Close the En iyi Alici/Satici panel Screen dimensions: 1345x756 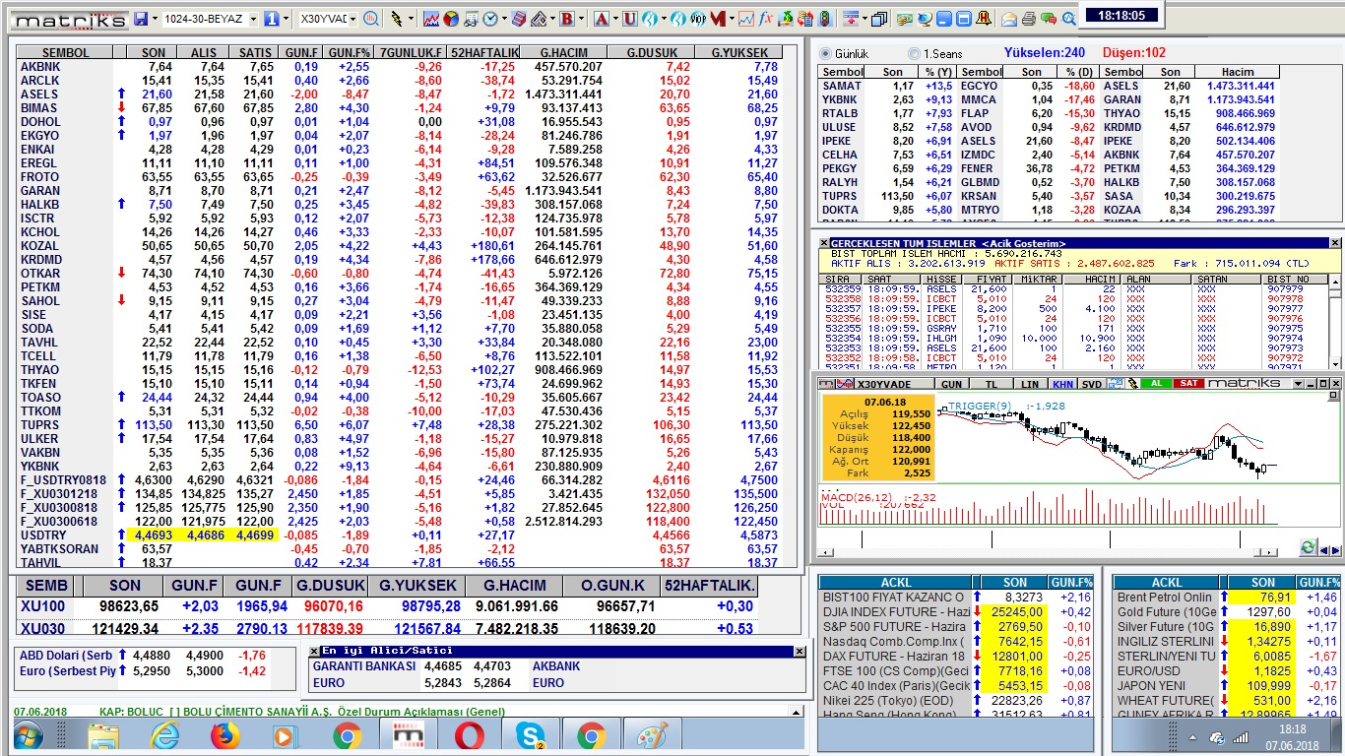point(800,652)
